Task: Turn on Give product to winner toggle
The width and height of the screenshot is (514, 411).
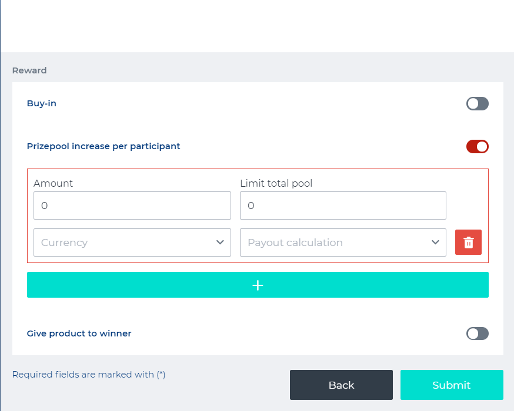Action: 477,333
